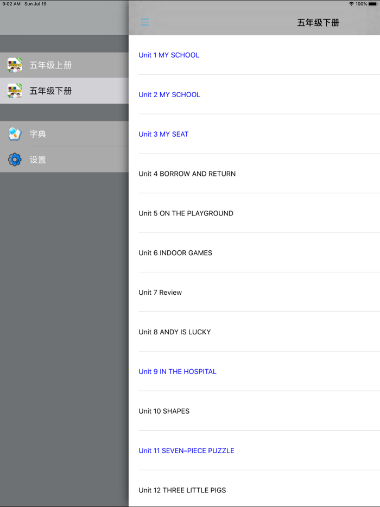Select Unit 6 INDOOR GAMES
380x507 pixels.
pyautogui.click(x=254, y=253)
